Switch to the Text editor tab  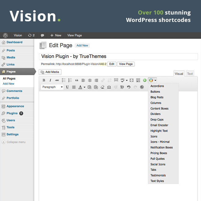pyautogui.click(x=190, y=74)
